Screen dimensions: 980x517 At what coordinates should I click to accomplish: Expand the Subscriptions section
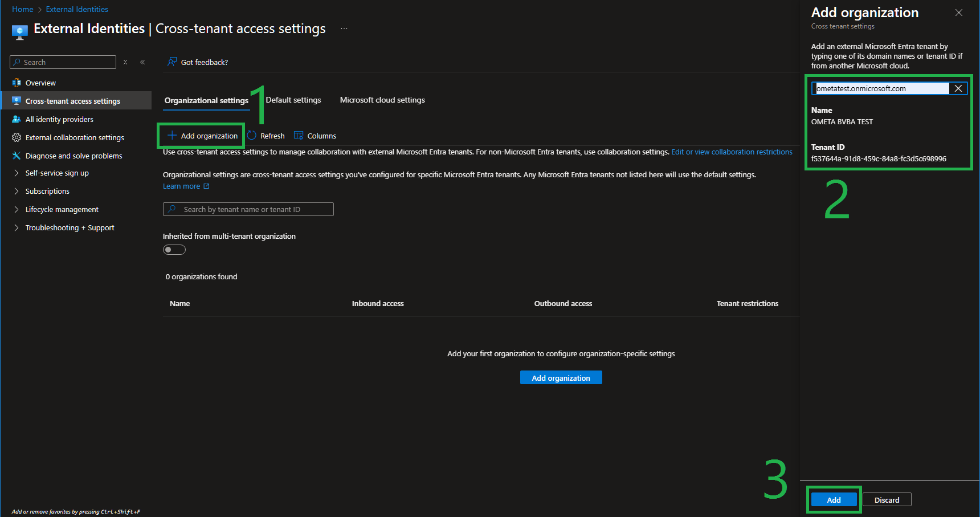[47, 191]
